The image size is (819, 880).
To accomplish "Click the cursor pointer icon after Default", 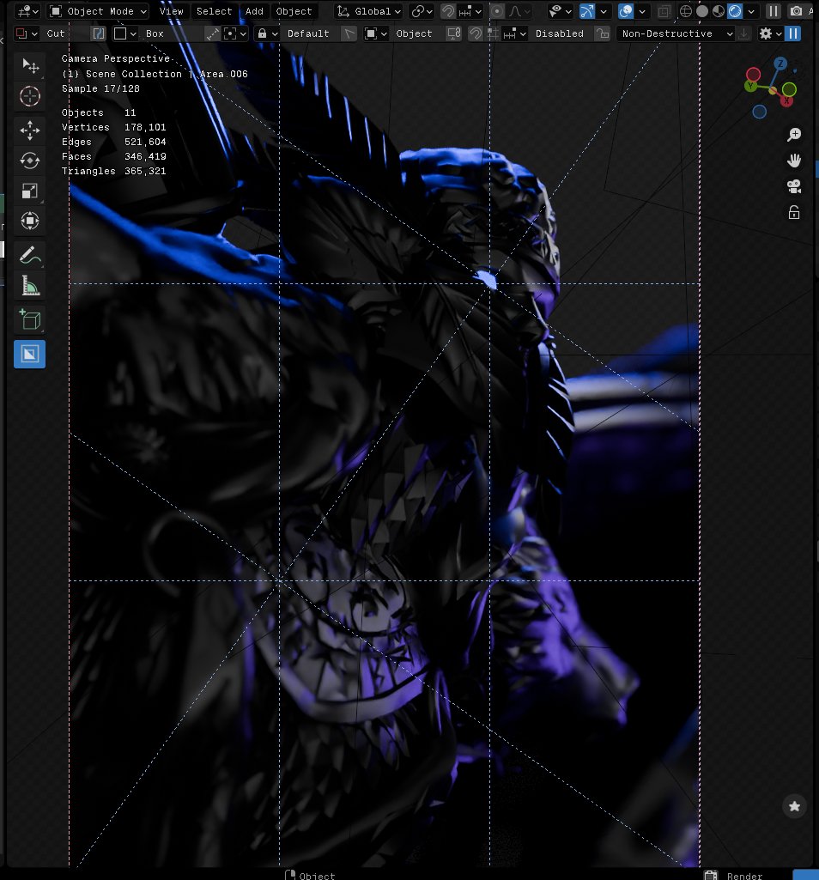I will [x=349, y=33].
